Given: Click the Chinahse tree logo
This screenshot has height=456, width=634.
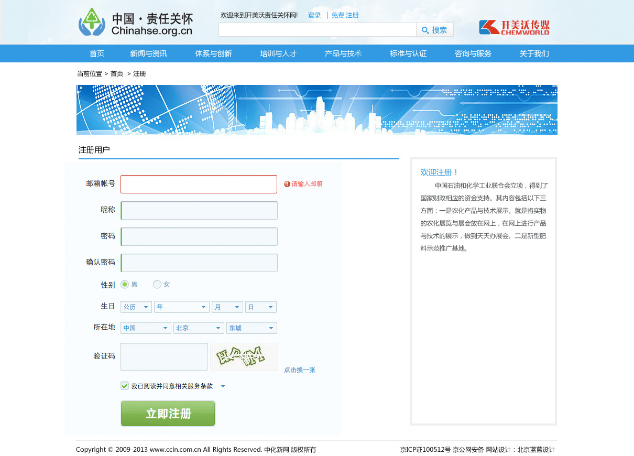Looking at the screenshot, I should (x=92, y=22).
